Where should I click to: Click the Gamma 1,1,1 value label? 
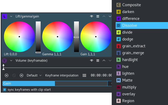52,54
